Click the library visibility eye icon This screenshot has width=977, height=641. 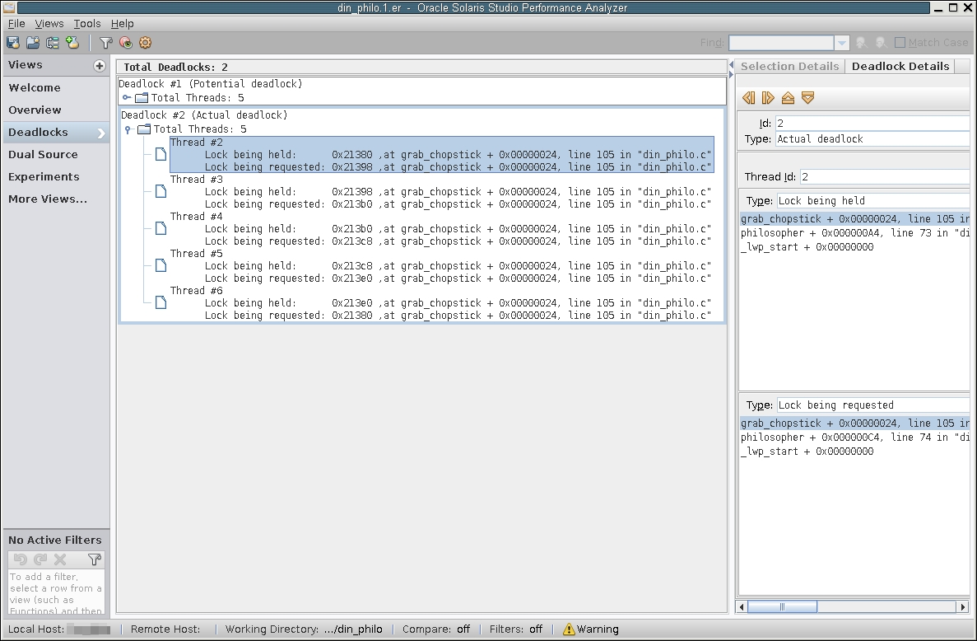[126, 42]
